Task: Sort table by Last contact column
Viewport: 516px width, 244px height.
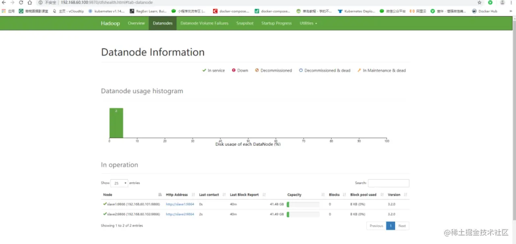Action: pyautogui.click(x=212, y=195)
